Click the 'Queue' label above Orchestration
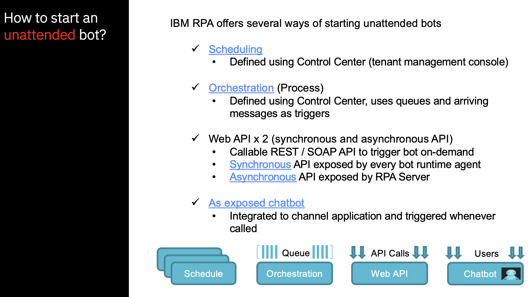532x297 pixels. pyautogui.click(x=296, y=253)
